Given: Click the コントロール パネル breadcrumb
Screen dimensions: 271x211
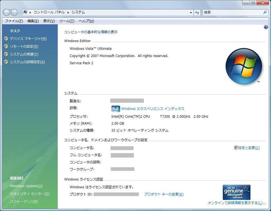Looking at the screenshot, I should pyautogui.click(x=49, y=12).
